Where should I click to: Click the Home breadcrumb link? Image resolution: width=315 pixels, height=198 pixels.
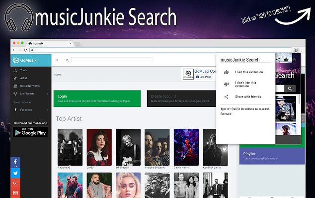(58, 75)
